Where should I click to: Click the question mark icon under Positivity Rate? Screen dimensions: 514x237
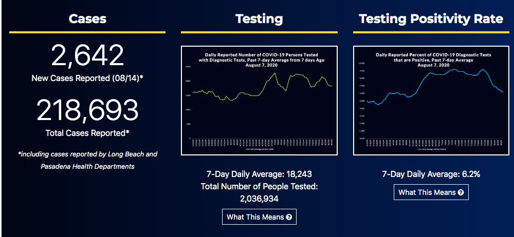461,192
